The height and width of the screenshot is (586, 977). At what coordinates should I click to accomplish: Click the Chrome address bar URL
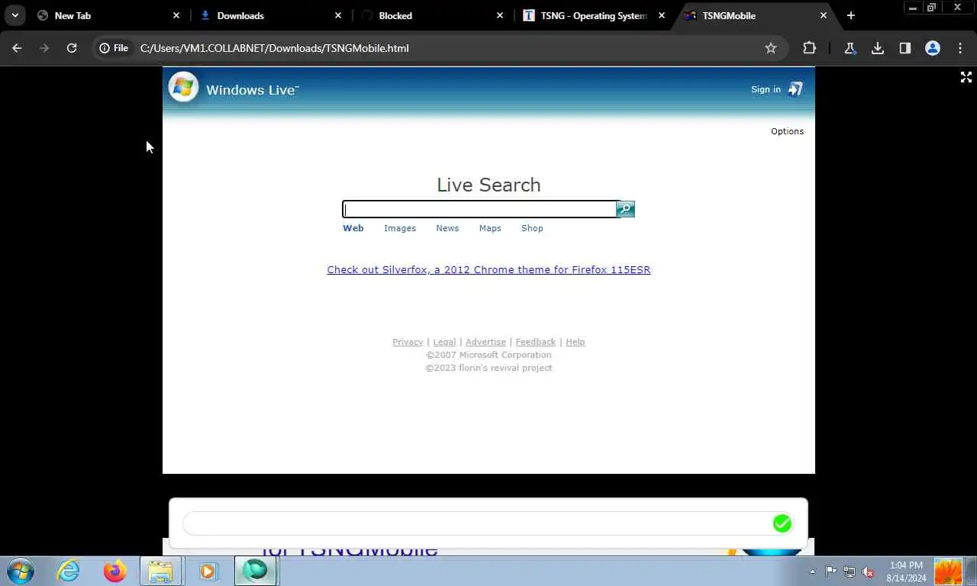(x=275, y=48)
